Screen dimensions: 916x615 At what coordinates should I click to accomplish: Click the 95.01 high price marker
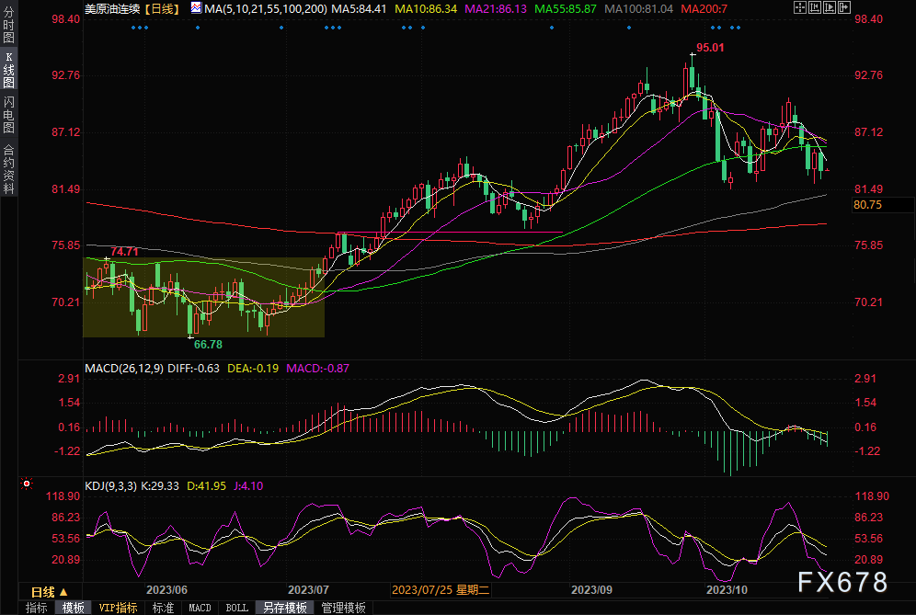tap(710, 48)
